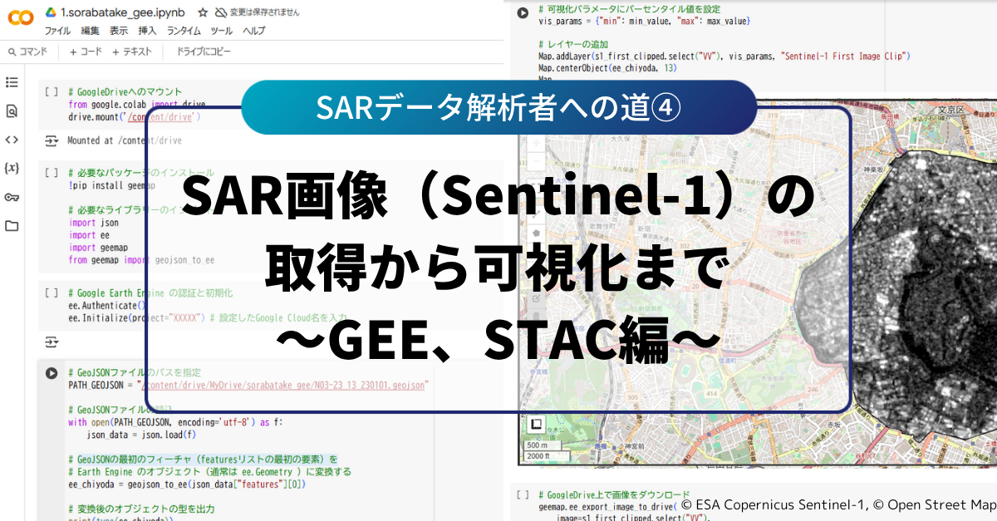Click the output icon below the Earth Engine cell
This screenshot has height=521, width=997.
pos(52,342)
